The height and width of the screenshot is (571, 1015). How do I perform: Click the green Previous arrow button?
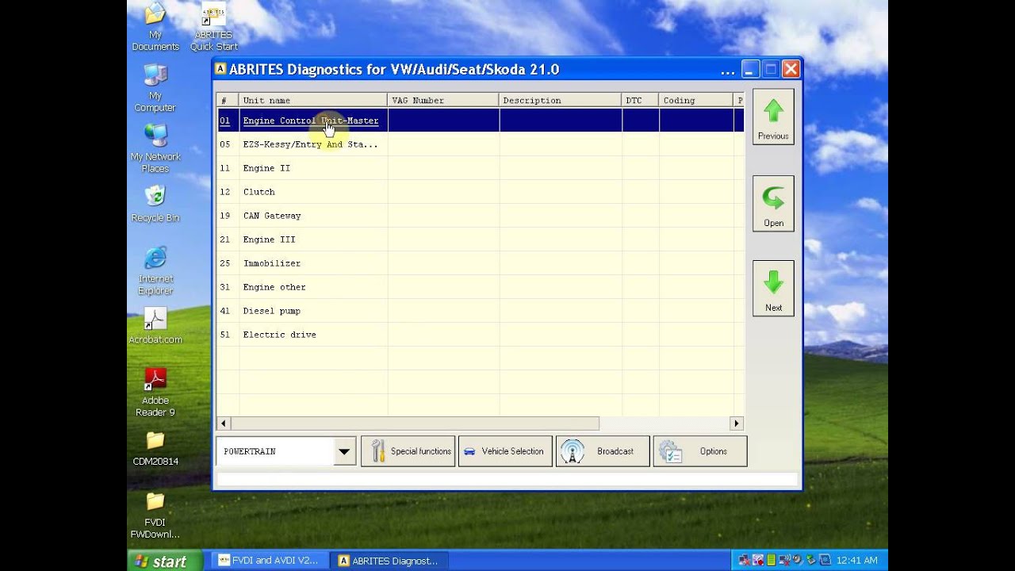pos(773,117)
